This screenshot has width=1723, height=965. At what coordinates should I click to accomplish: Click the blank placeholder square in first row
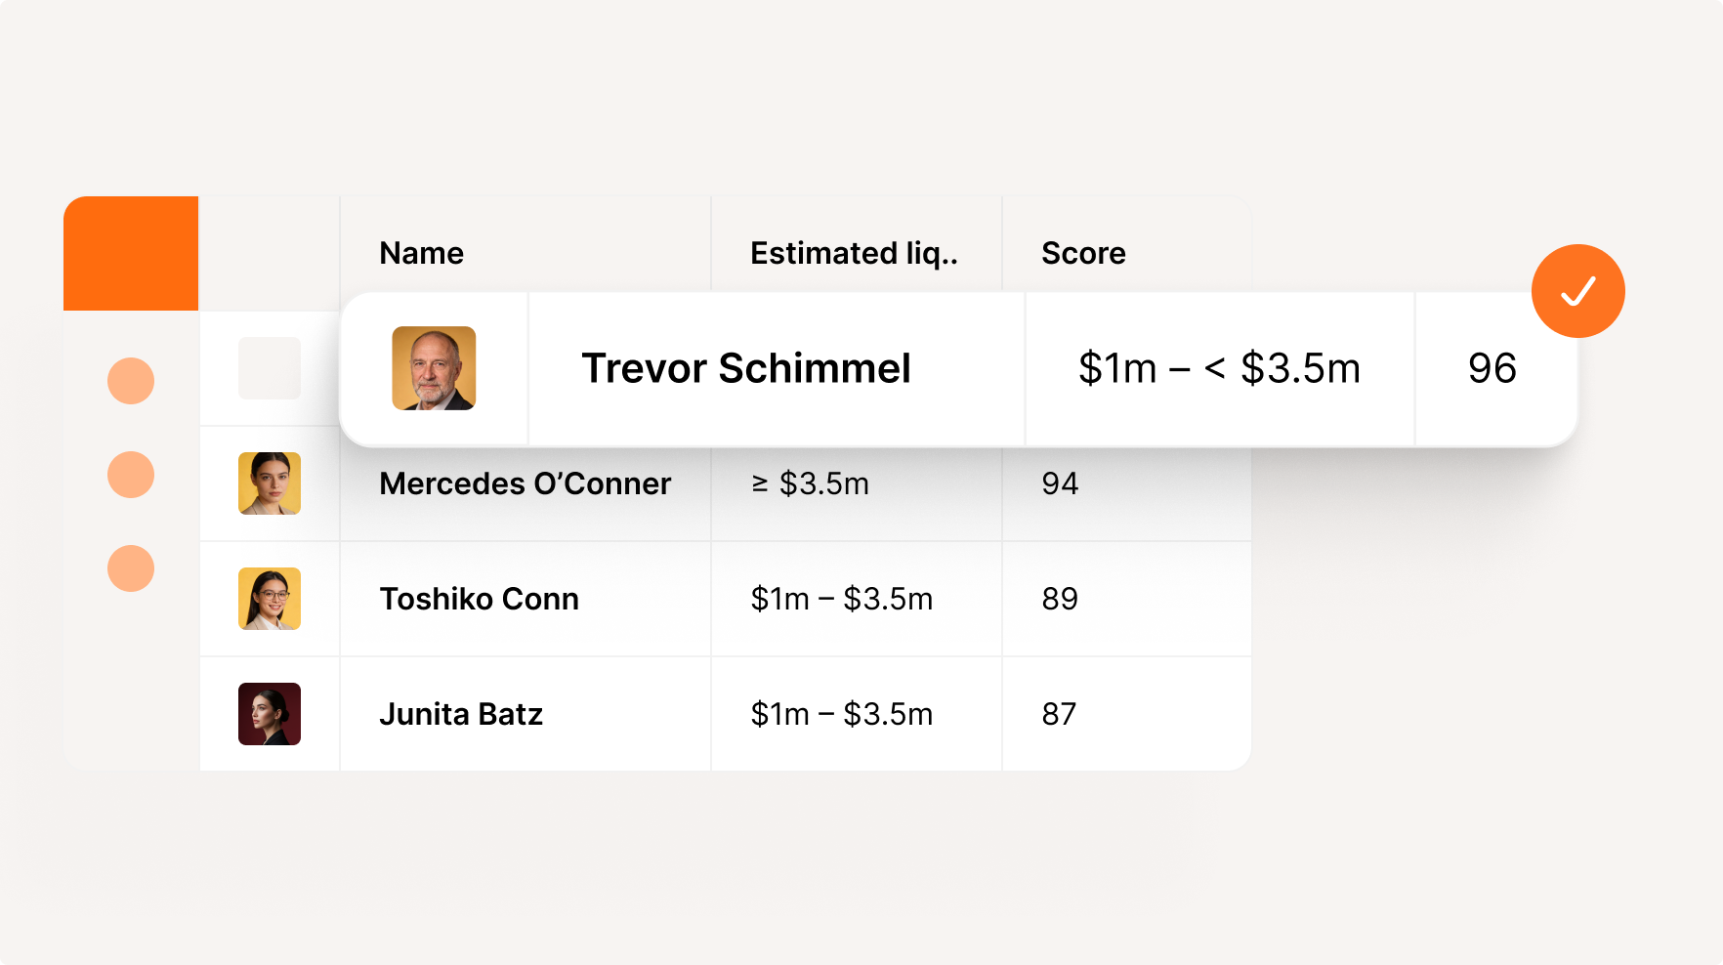pyautogui.click(x=270, y=368)
